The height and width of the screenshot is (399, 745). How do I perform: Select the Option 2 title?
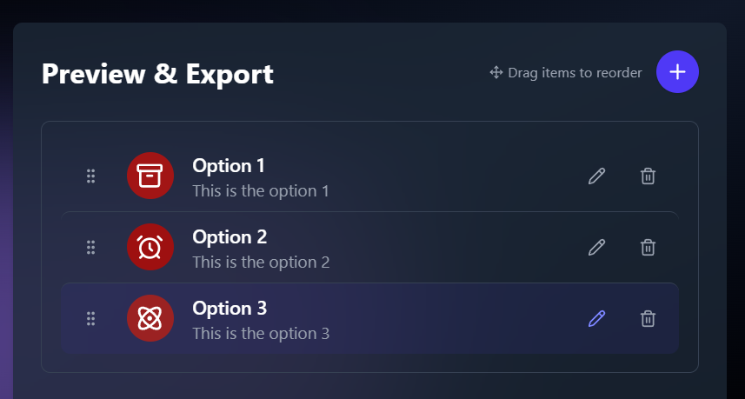tap(229, 237)
